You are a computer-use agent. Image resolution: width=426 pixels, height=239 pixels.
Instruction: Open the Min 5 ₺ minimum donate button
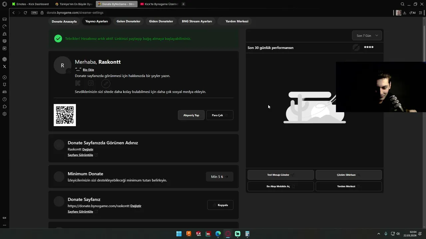click(220, 177)
